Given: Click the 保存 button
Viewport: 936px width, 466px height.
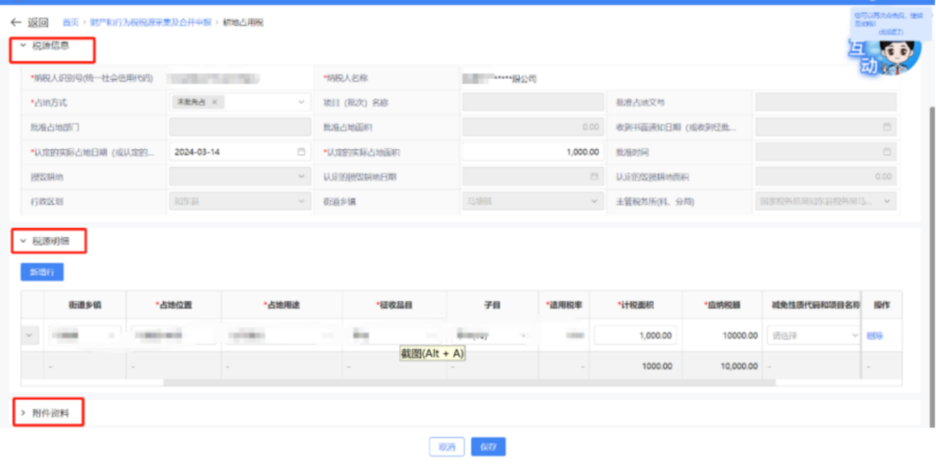Looking at the screenshot, I should [488, 447].
